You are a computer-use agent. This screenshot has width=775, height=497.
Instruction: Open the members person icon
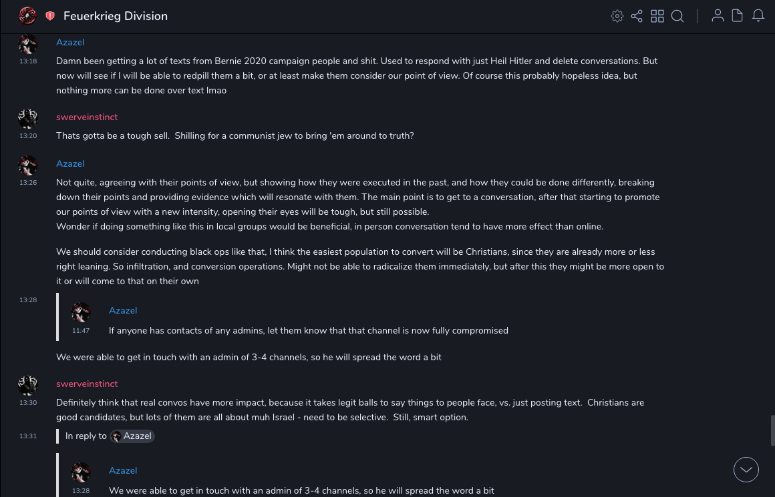pyautogui.click(x=718, y=16)
